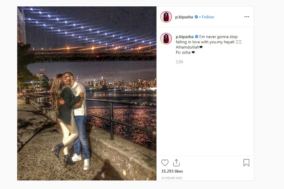Open the three-dot more options menu
Image resolution: width=284 pixels, height=189 pixels.
247,17
